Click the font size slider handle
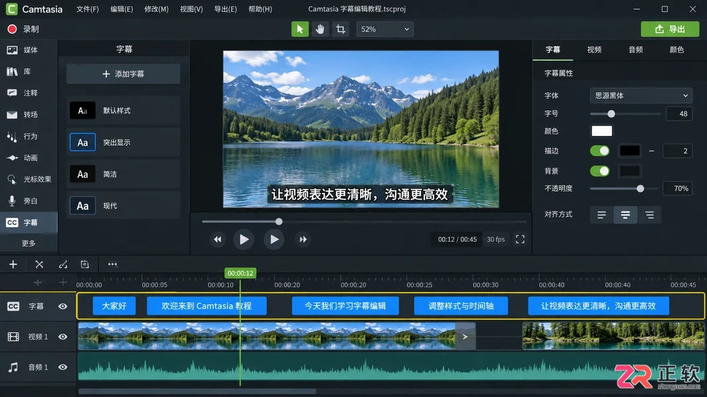 coord(611,114)
